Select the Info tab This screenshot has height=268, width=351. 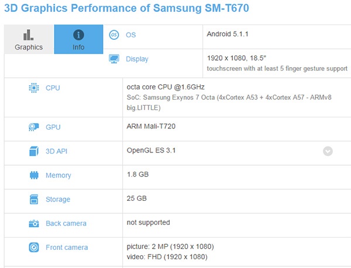[x=78, y=39]
